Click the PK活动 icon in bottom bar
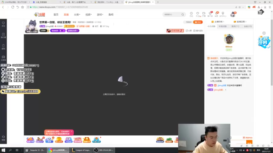This screenshot has height=153, width=273. [x=68, y=140]
